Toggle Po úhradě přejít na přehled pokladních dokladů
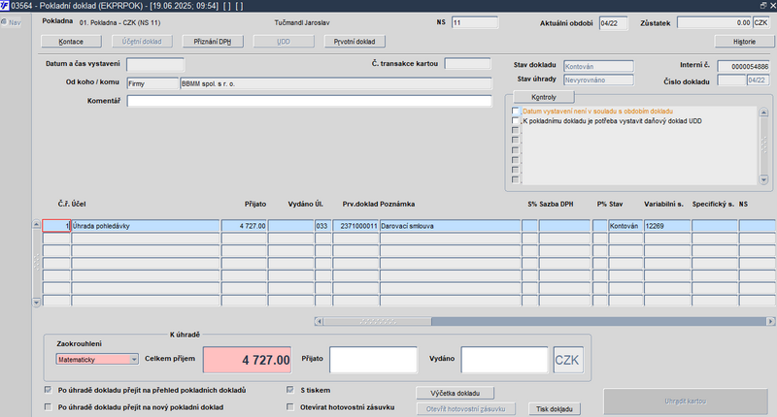The height and width of the screenshot is (417, 777). point(48,390)
